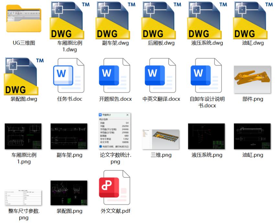Click the file name 部件.png
The image size is (275, 223).
(253, 99)
